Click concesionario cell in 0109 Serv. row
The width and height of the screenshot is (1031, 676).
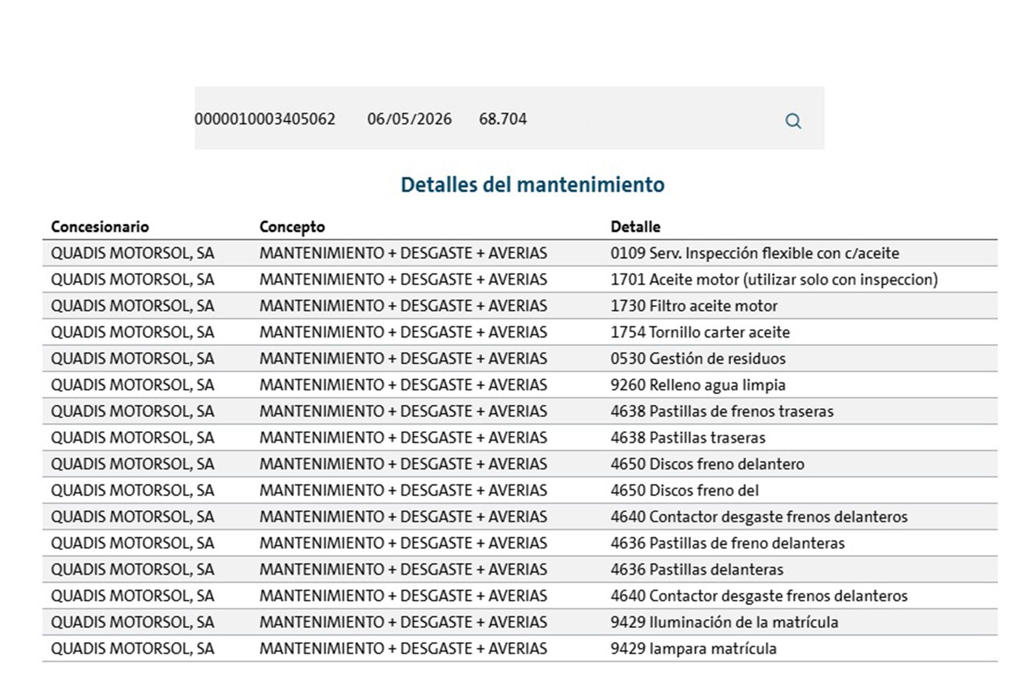[132, 253]
